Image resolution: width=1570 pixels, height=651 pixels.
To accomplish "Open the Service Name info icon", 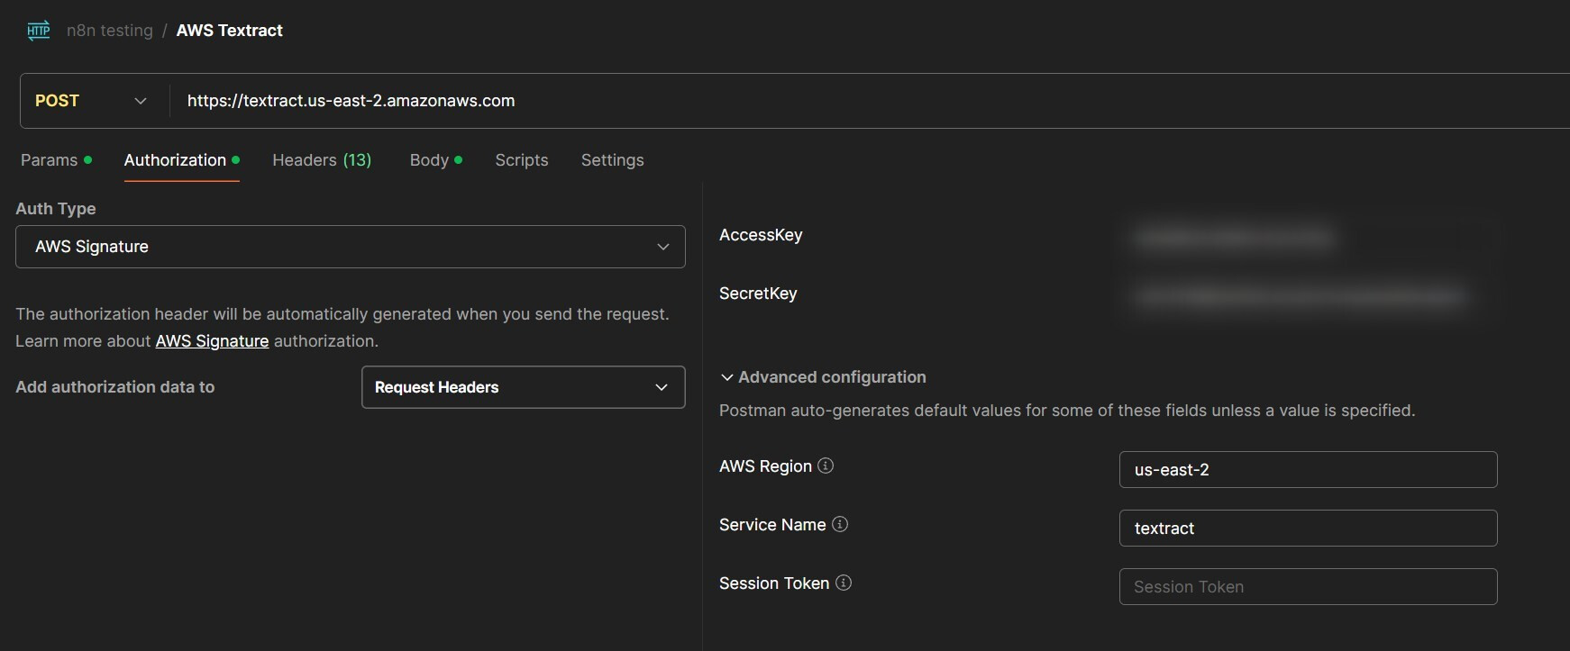I will point(840,524).
